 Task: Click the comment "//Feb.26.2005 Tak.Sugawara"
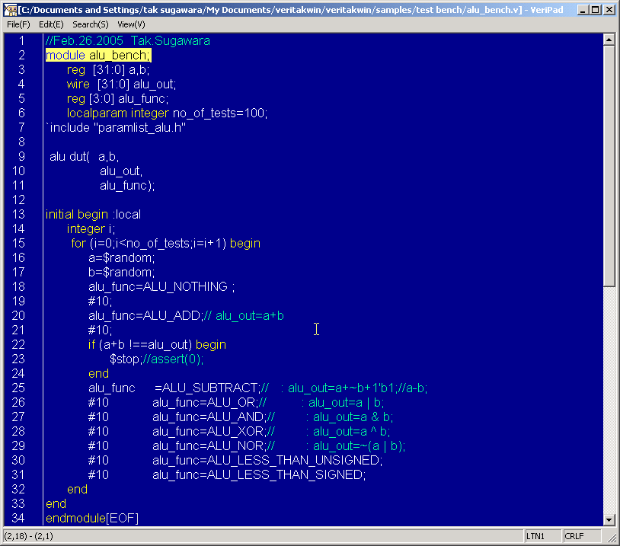(128, 40)
